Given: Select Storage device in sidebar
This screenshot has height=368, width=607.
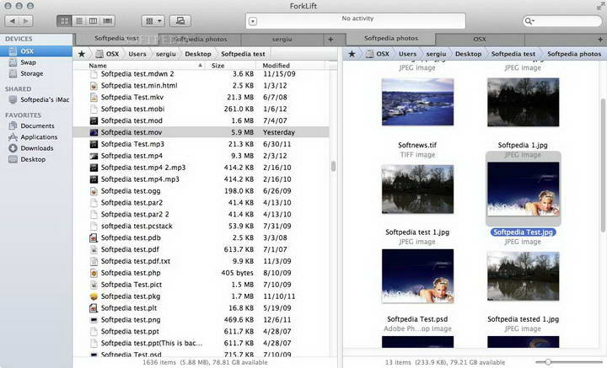Looking at the screenshot, I should (x=31, y=73).
